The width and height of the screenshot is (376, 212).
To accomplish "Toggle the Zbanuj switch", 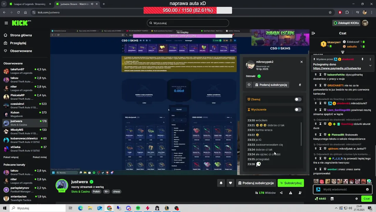I will pos(298,100).
